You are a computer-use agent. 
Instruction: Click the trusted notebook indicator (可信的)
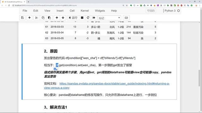pos(151,11)
